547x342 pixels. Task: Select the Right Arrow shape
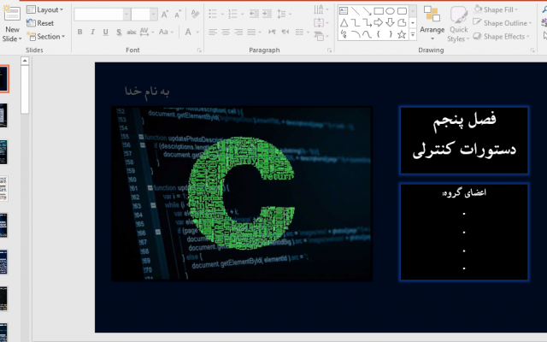pyautogui.click(x=379, y=23)
